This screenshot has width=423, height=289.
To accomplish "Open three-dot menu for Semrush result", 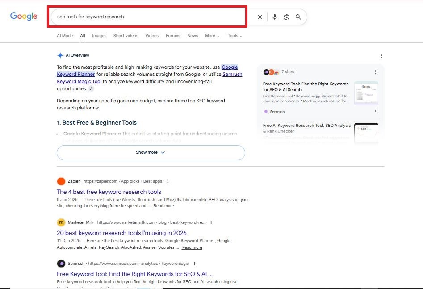I will 194,264.
